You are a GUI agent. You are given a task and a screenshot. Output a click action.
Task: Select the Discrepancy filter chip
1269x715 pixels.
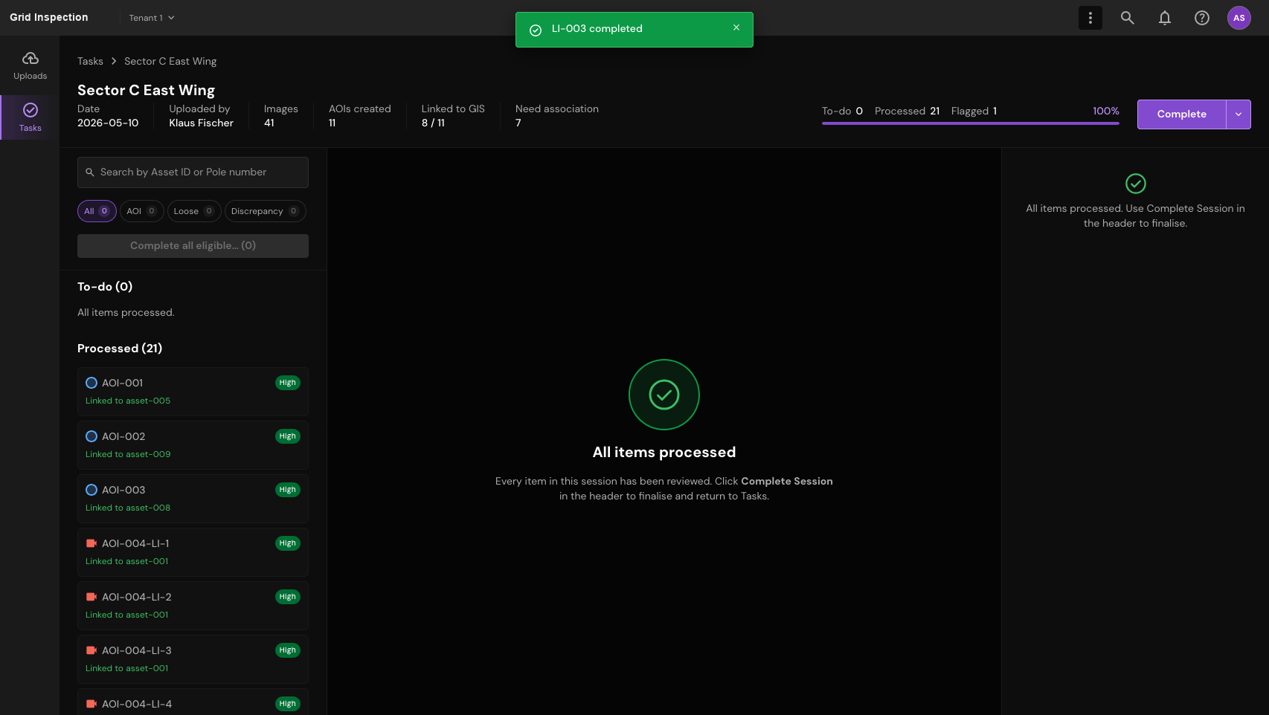(266, 211)
